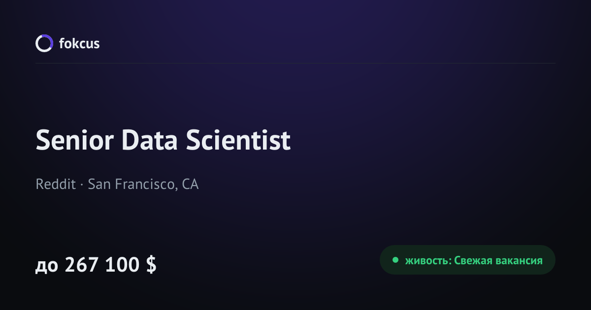Image resolution: width=591 pixels, height=310 pixels.
Task: Select the Senior Data Scientist job title
Action: click(x=163, y=140)
